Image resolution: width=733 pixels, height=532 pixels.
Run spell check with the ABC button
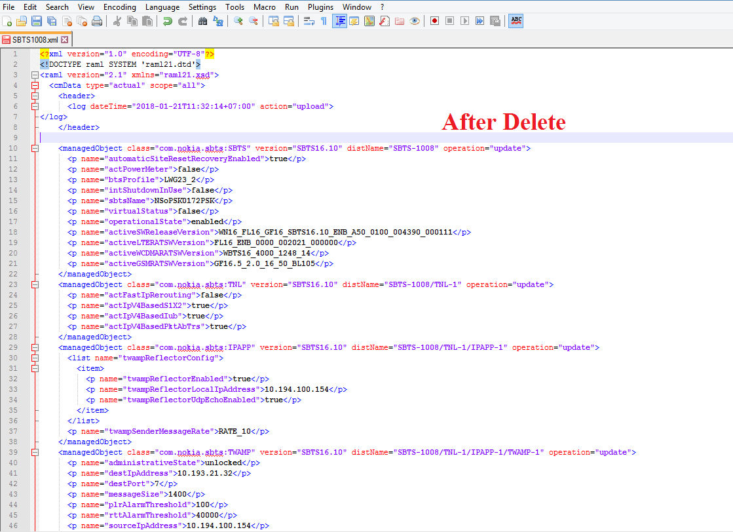(x=516, y=20)
